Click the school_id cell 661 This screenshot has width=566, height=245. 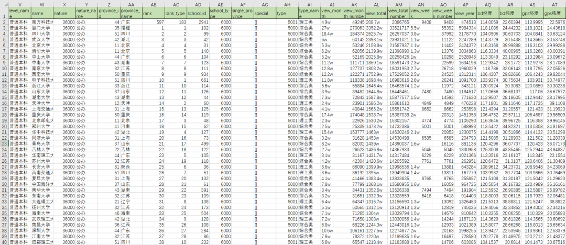(198, 80)
